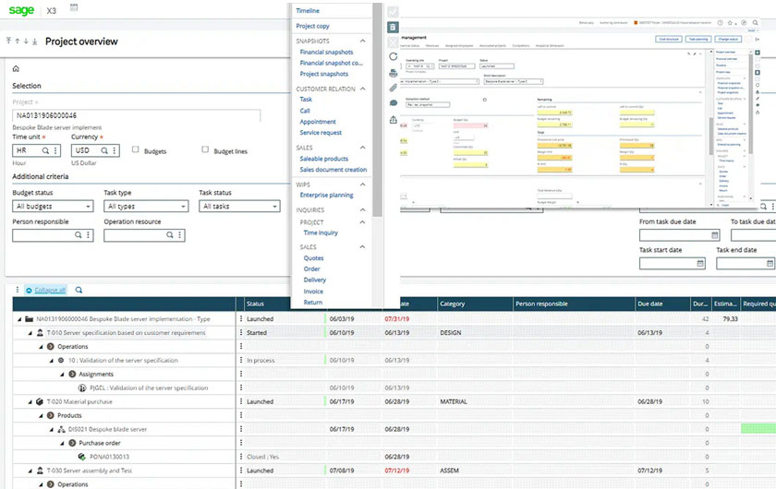Screen dimensions: 776x489
Task: Click the comment bubble icon
Action: [x=394, y=103]
